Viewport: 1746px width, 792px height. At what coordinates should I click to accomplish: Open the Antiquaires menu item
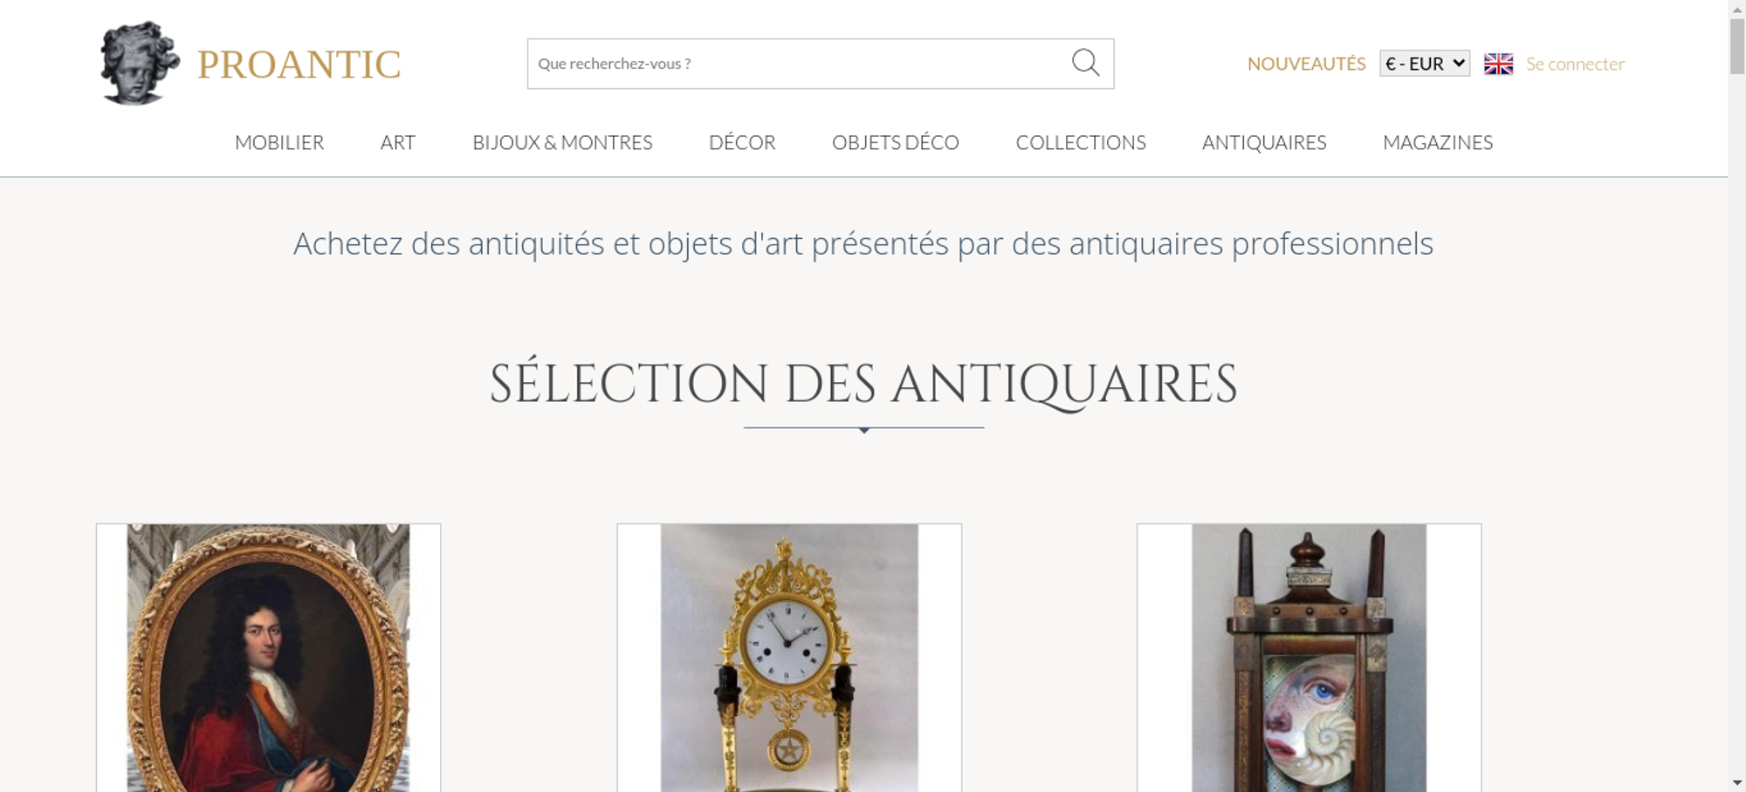coord(1264,142)
